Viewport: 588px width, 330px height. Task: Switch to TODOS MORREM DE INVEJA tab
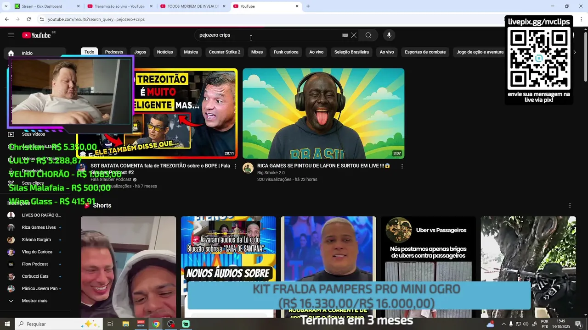[193, 6]
